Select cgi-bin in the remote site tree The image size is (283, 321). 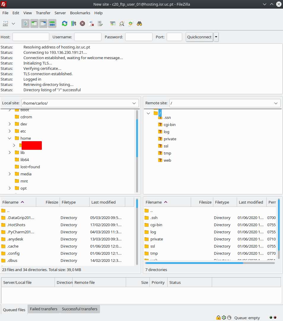(169, 125)
